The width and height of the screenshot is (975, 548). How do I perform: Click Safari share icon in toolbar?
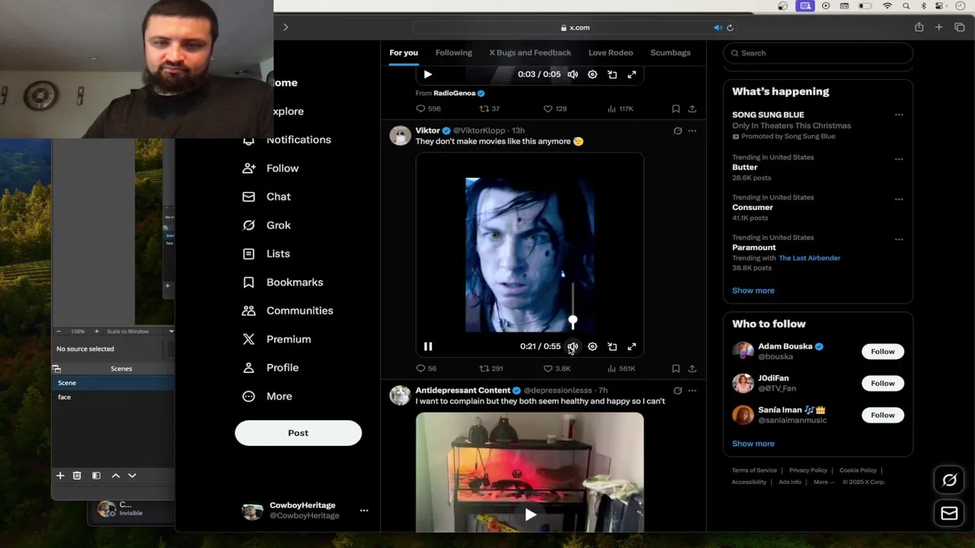coord(919,27)
